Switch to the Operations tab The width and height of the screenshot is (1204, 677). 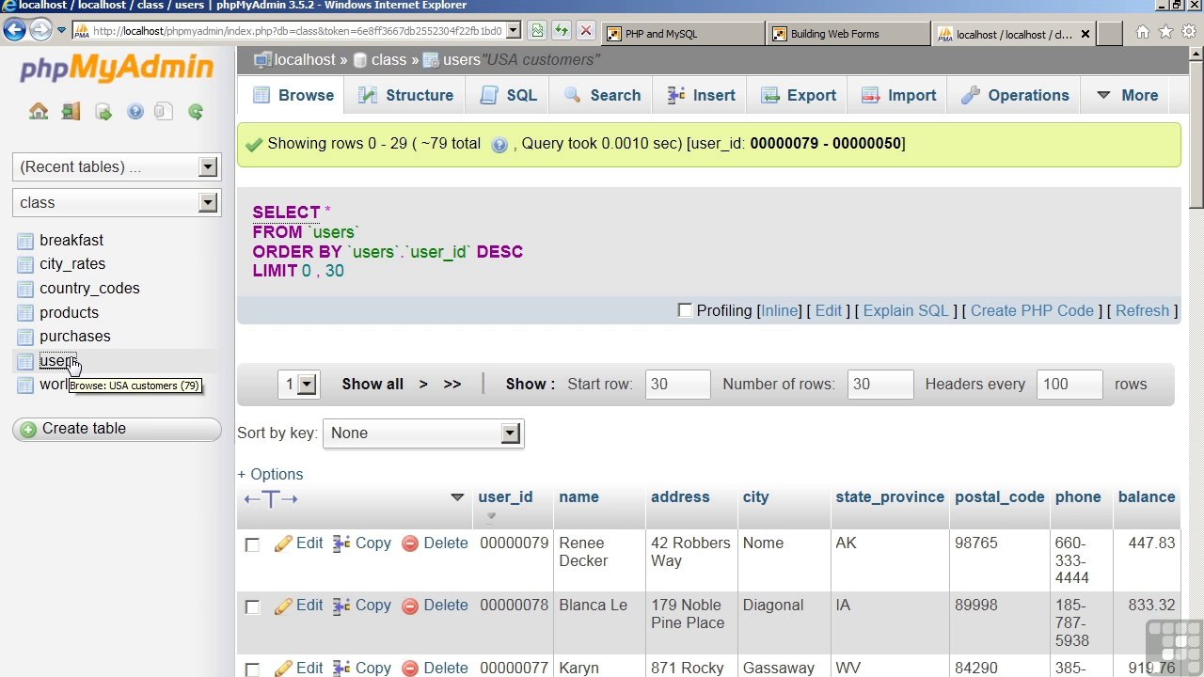(1015, 95)
